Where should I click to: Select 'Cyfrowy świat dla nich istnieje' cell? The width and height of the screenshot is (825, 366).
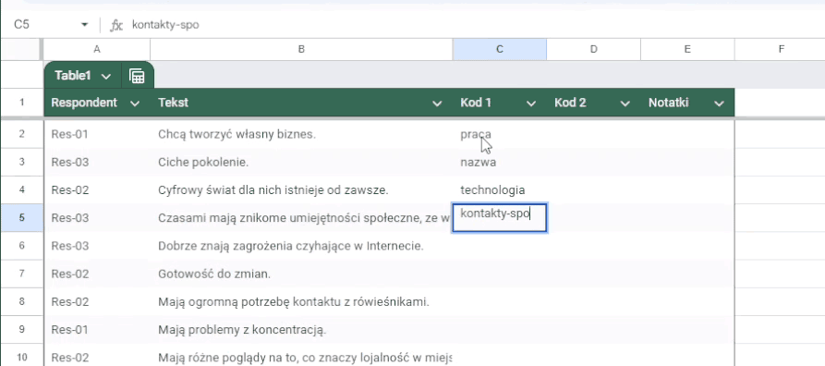[301, 190]
